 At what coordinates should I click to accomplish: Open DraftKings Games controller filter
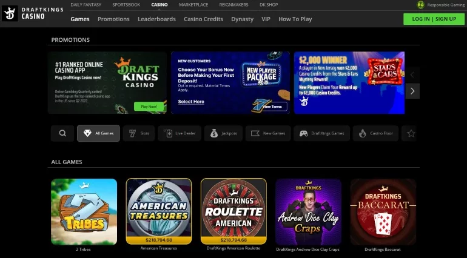(x=321, y=133)
